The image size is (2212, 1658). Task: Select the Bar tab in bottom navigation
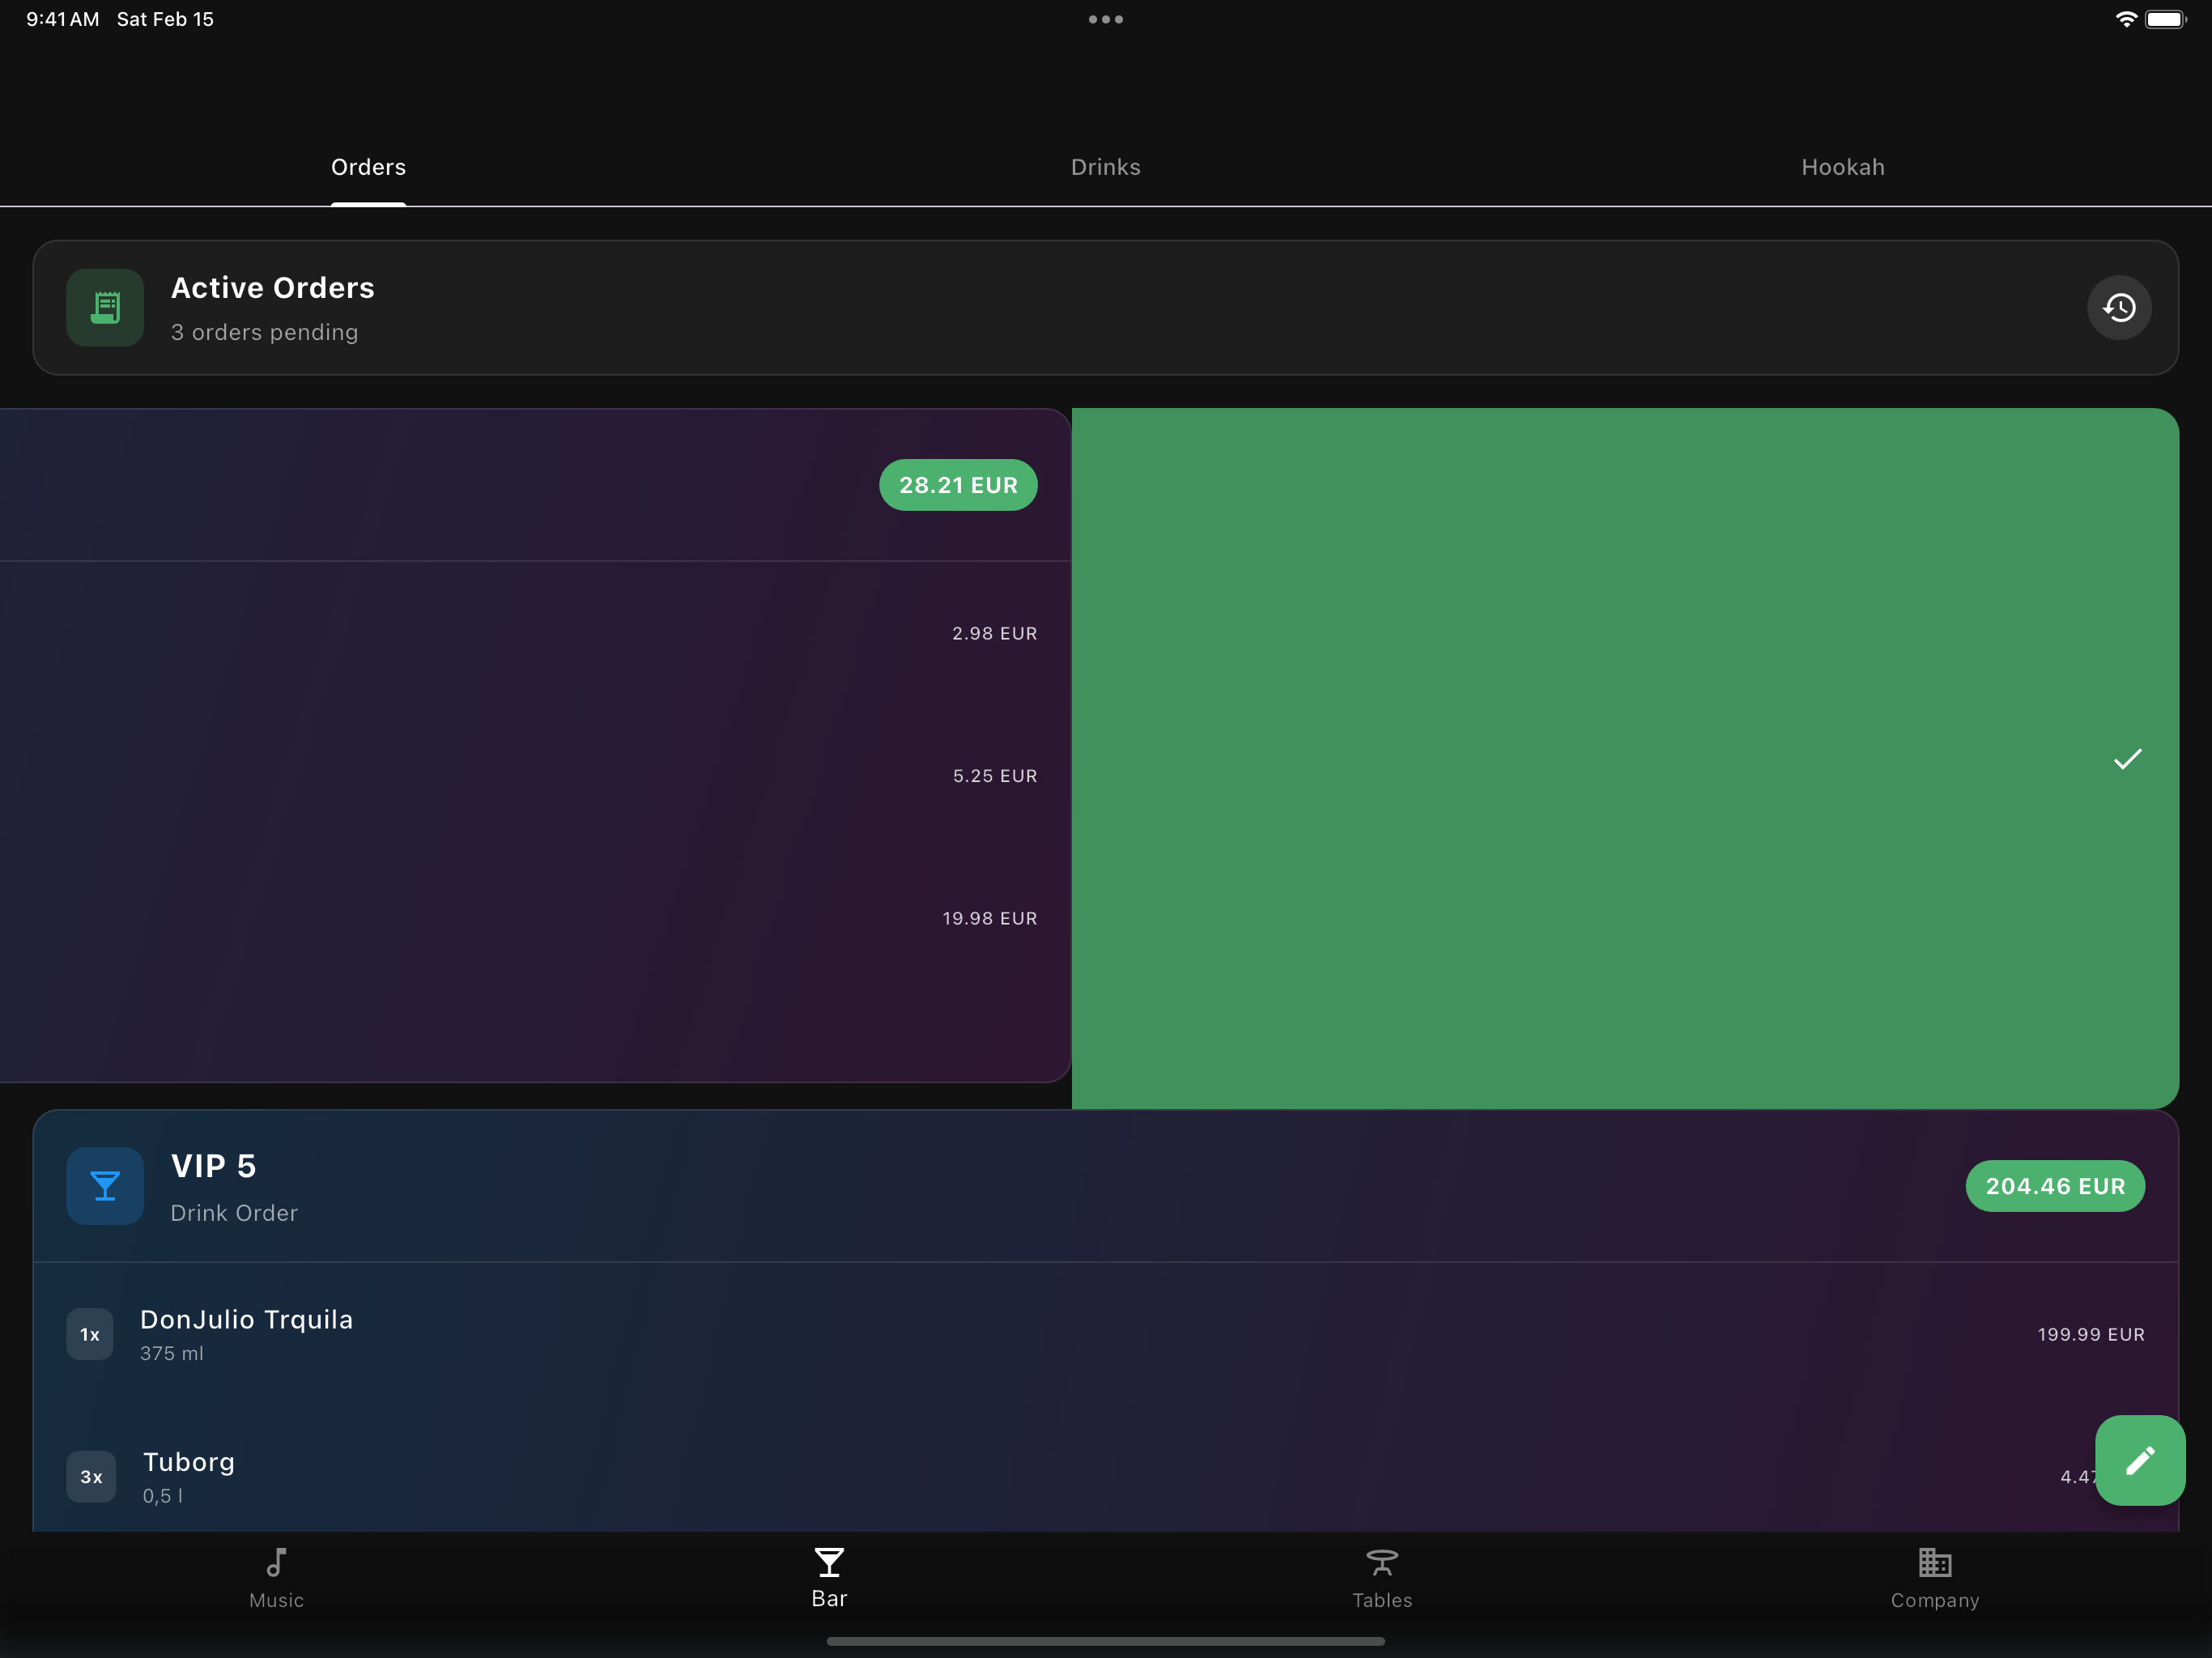829,1578
